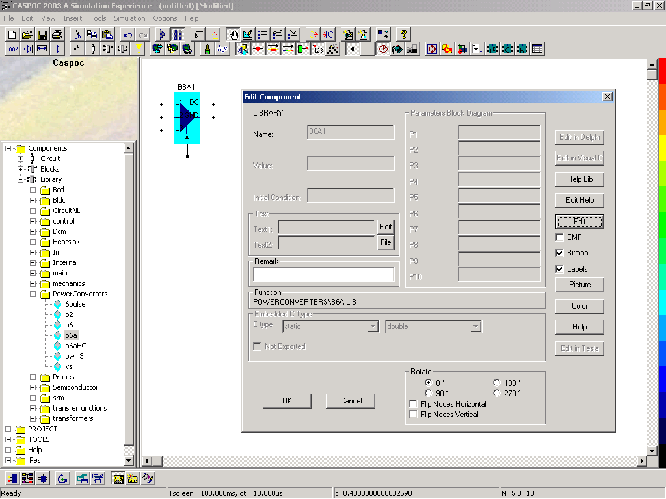Open the 'double' data type dropdown
666x499 pixels.
tap(476, 326)
